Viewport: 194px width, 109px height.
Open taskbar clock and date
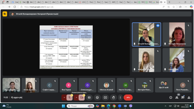click(185, 106)
